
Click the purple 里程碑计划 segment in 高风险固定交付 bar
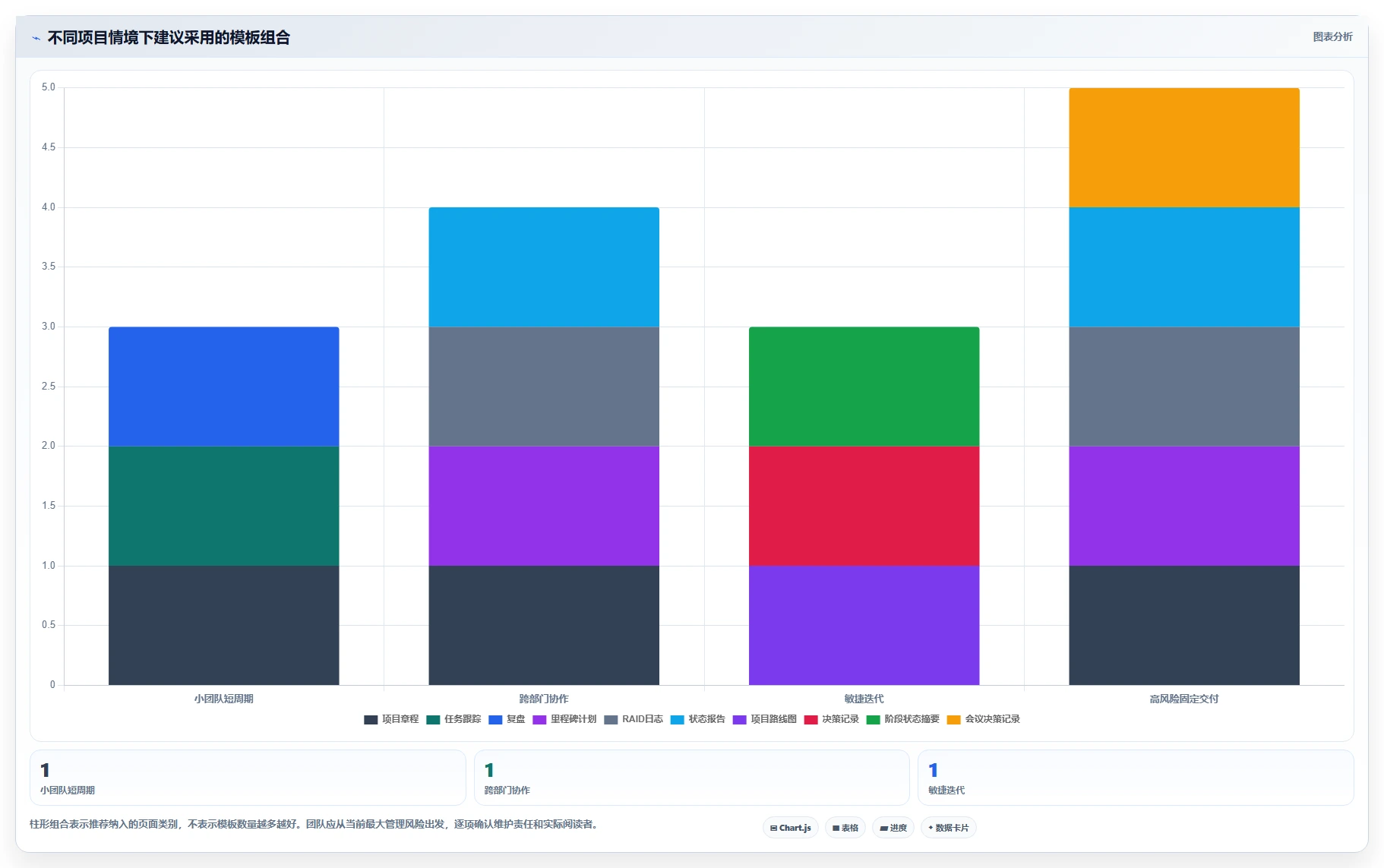pos(1184,506)
